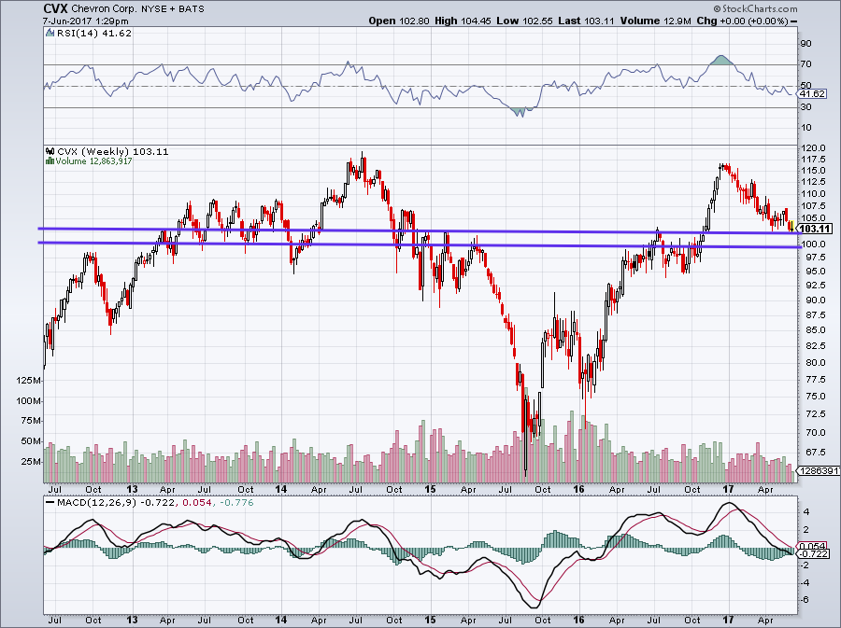
Task: Click the candlestick icon beside CVX (Weekly)
Action: (x=51, y=151)
